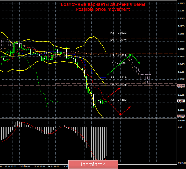Click the R1 1.2476 resistance label
The image size is (186, 169).
[119, 55]
